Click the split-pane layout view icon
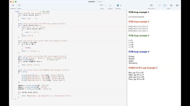Viewport: 190px width, 106px height. (x=159, y=5)
